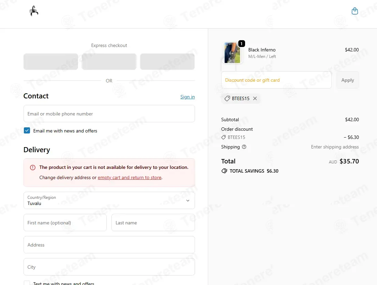Click the Express checkout label
This screenshot has height=285, width=377.
pos(109,45)
